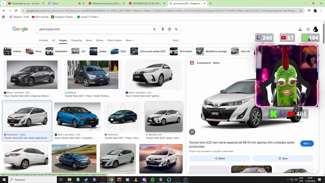
Task: Save the image with Save button
Action: point(283,158)
